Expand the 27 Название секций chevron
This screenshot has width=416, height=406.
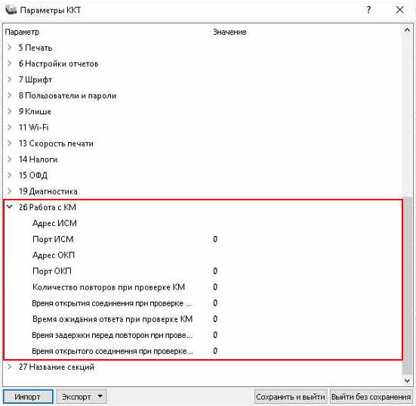pos(10,367)
